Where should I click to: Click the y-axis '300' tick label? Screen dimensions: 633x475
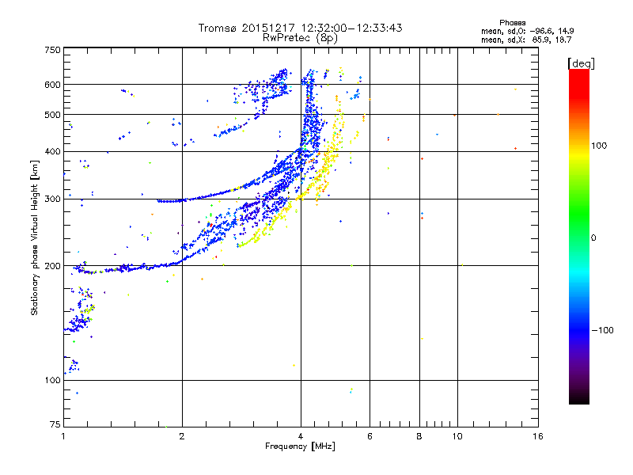click(52, 199)
